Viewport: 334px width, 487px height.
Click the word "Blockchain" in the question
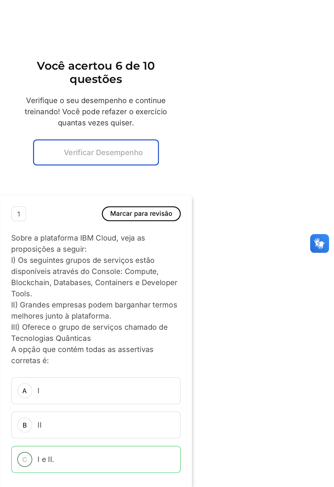tap(30, 283)
